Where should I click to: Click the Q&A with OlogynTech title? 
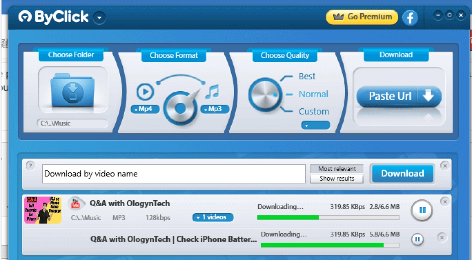(x=130, y=203)
